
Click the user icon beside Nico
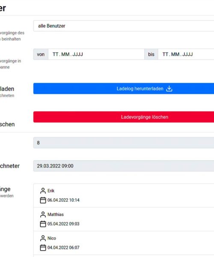tap(43, 238)
